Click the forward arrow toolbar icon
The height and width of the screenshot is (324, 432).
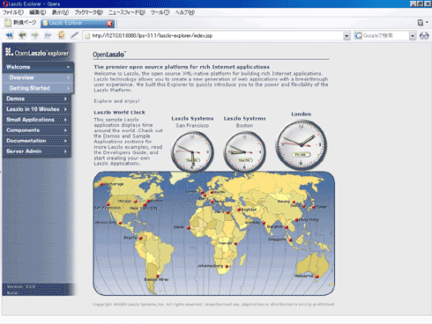(35, 35)
